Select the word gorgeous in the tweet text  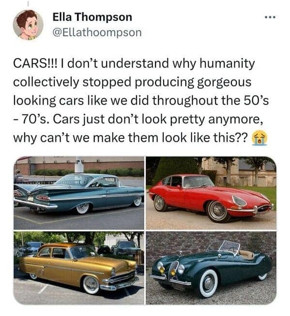pyautogui.click(x=224, y=83)
